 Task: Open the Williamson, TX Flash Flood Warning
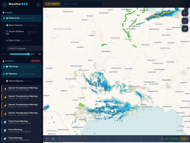(21, 122)
